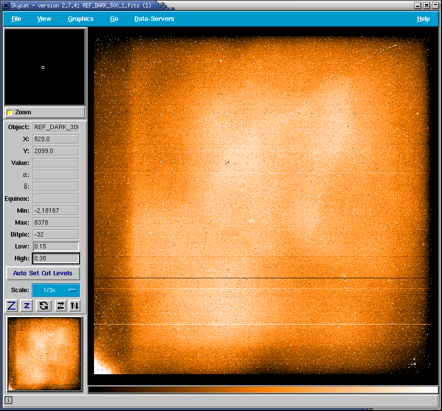Image resolution: width=442 pixels, height=411 pixels.
Task: Click the flip vertical arrows icon
Action: [x=75, y=306]
